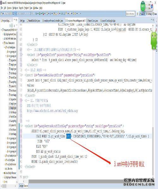
Task: Click the Open Perspective icon beside Quick Access
Action: coord(137,14)
